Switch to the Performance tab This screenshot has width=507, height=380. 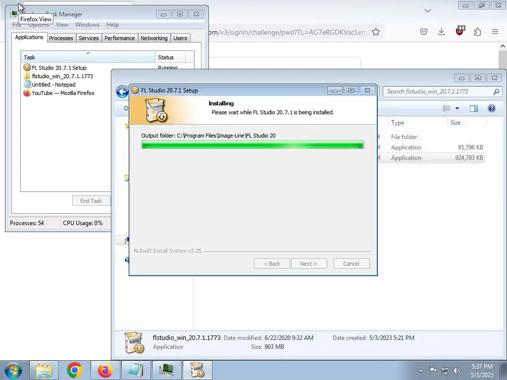[120, 38]
